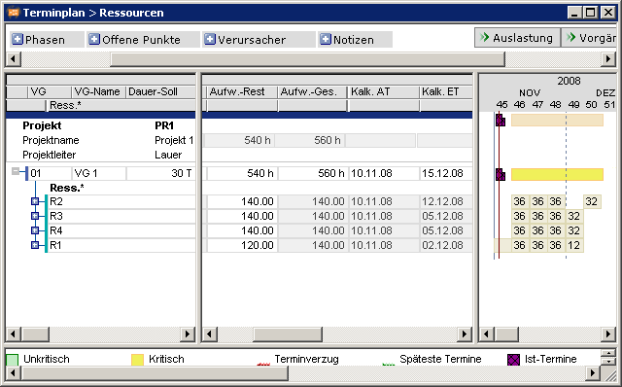Screen dimensions: 622x387
Task: Click the Ist-Termine purple legend swatch
Action: click(514, 360)
